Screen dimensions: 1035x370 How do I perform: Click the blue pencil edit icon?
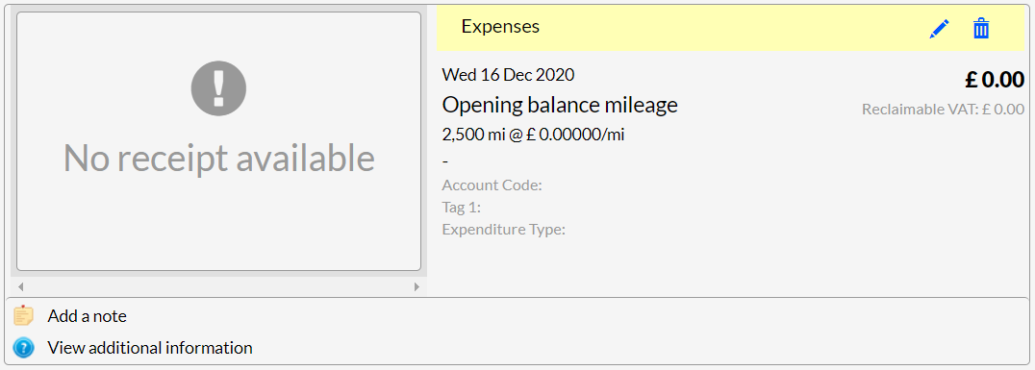tap(939, 29)
